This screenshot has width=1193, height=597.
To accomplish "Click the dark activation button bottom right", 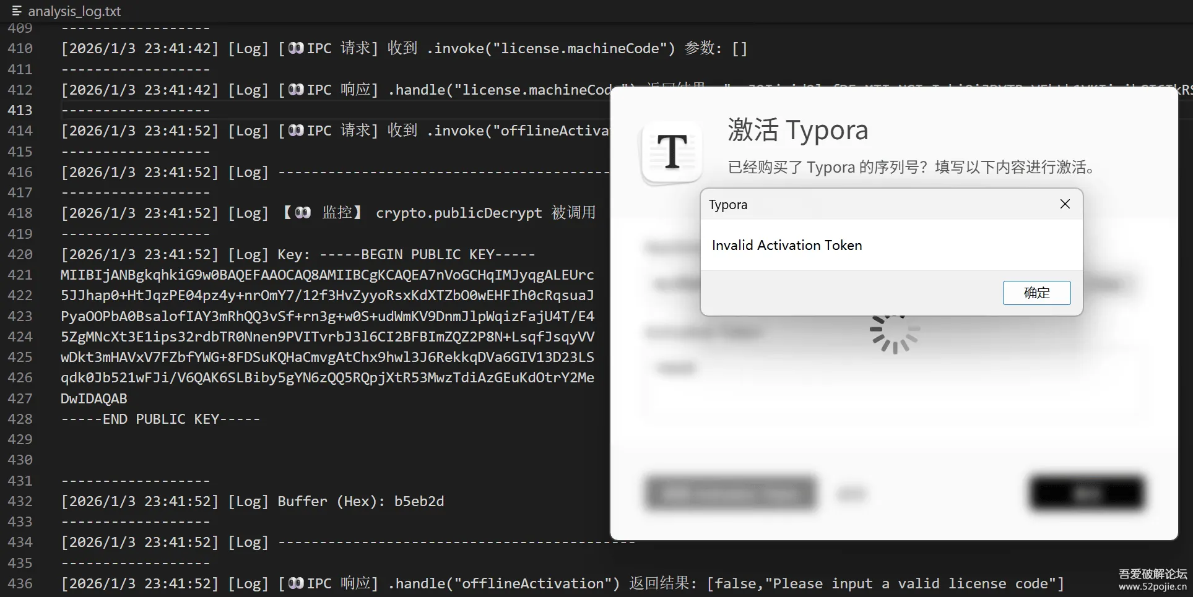I will [x=1087, y=493].
